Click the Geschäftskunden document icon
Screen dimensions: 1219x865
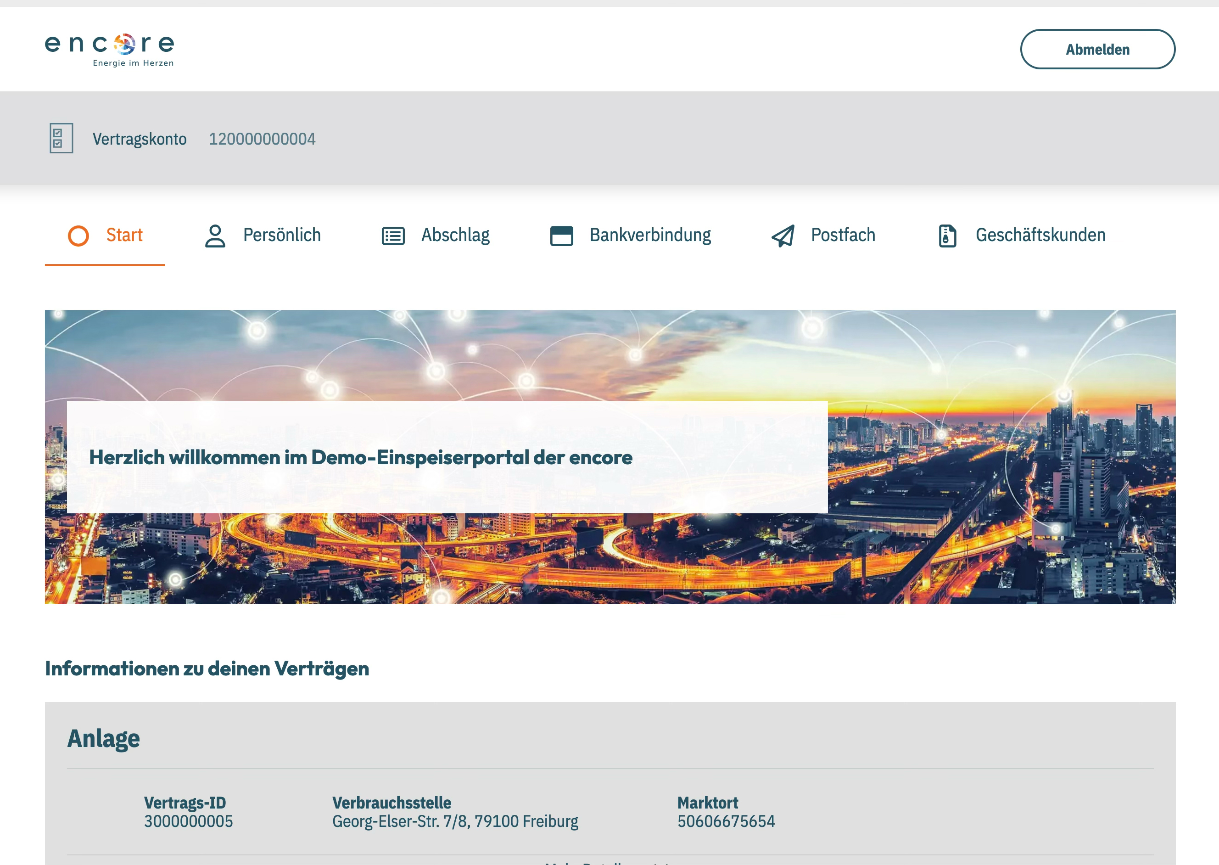(946, 235)
